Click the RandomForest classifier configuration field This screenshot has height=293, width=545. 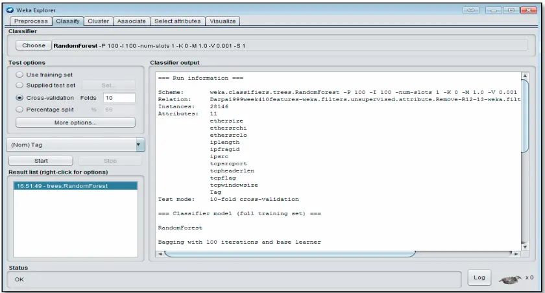(290, 46)
